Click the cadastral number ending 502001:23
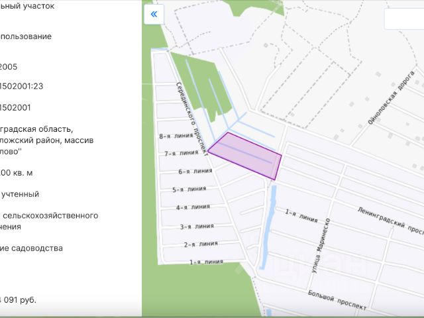The height and width of the screenshot is (318, 424). click(22, 86)
